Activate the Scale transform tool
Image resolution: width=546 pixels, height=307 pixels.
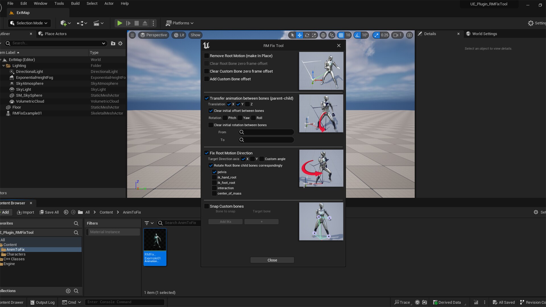[x=314, y=35]
